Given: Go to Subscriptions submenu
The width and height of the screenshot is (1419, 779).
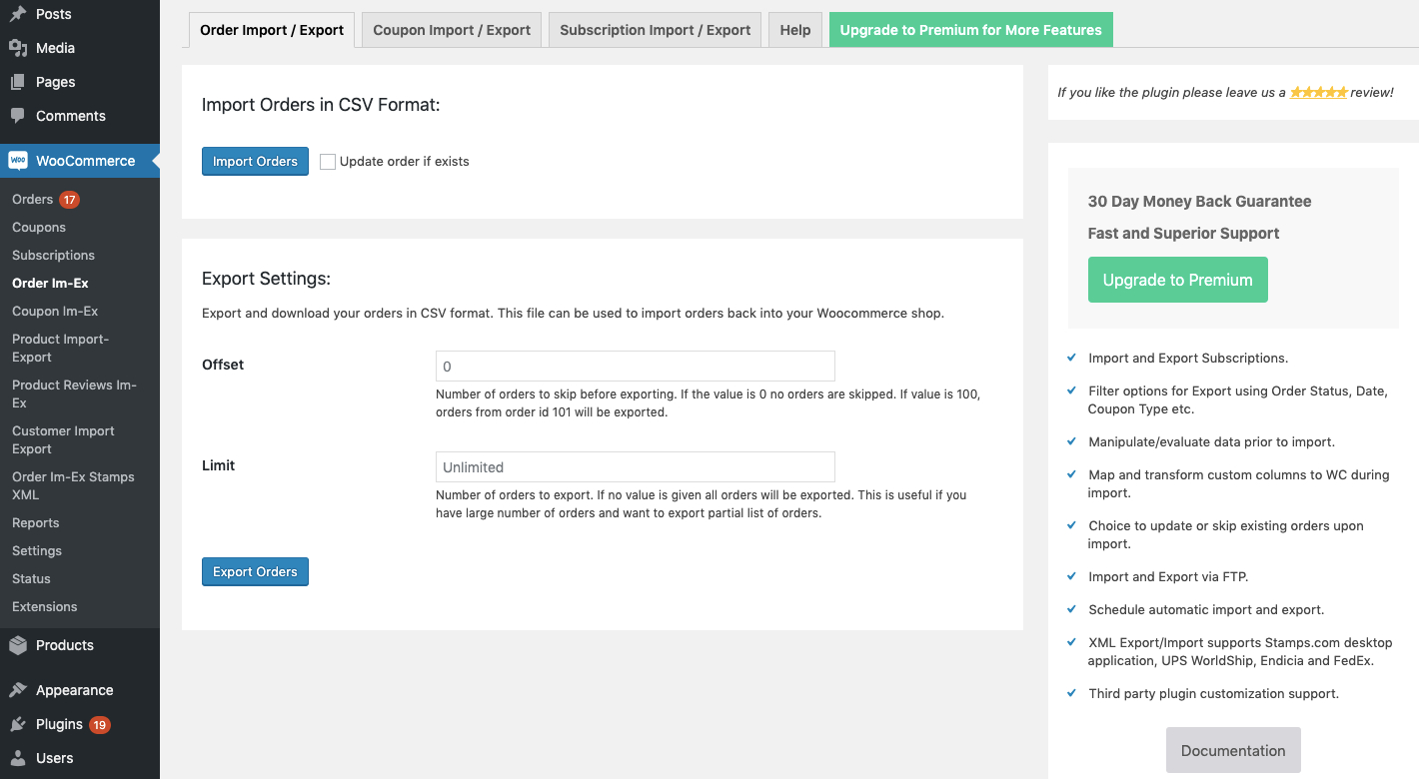Looking at the screenshot, I should point(54,256).
